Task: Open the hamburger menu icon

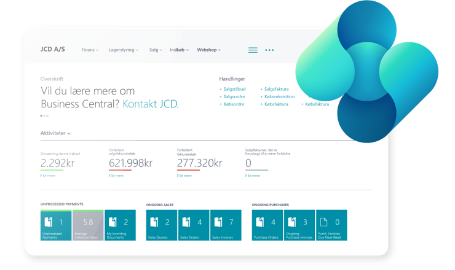Action: (x=253, y=50)
